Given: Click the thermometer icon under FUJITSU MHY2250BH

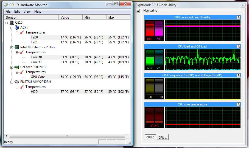Looking at the screenshot, I should coord(22,87).
